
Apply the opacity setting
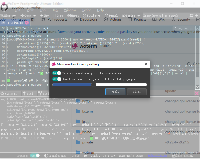115,92
